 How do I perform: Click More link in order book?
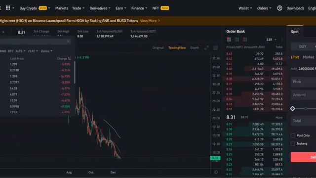pyautogui.click(x=279, y=118)
